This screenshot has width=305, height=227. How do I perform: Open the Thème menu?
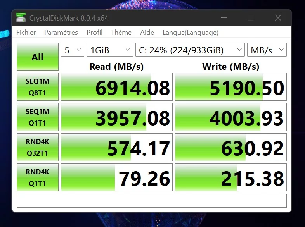(121, 33)
